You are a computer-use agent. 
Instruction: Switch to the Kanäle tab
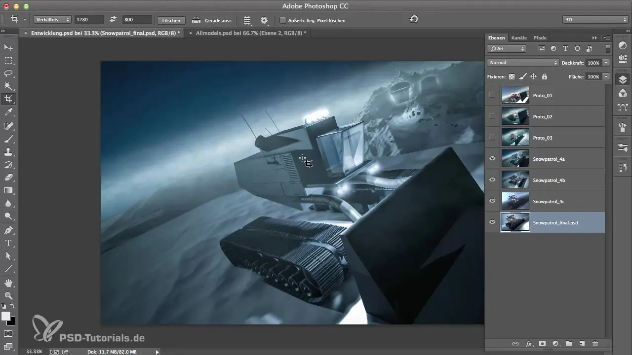[519, 37]
